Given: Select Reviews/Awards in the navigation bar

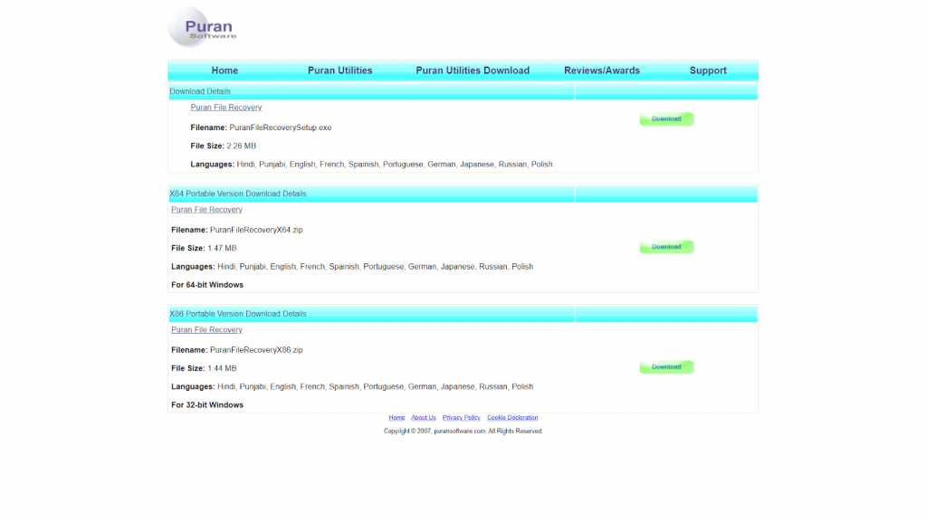Looking at the screenshot, I should coord(601,71).
